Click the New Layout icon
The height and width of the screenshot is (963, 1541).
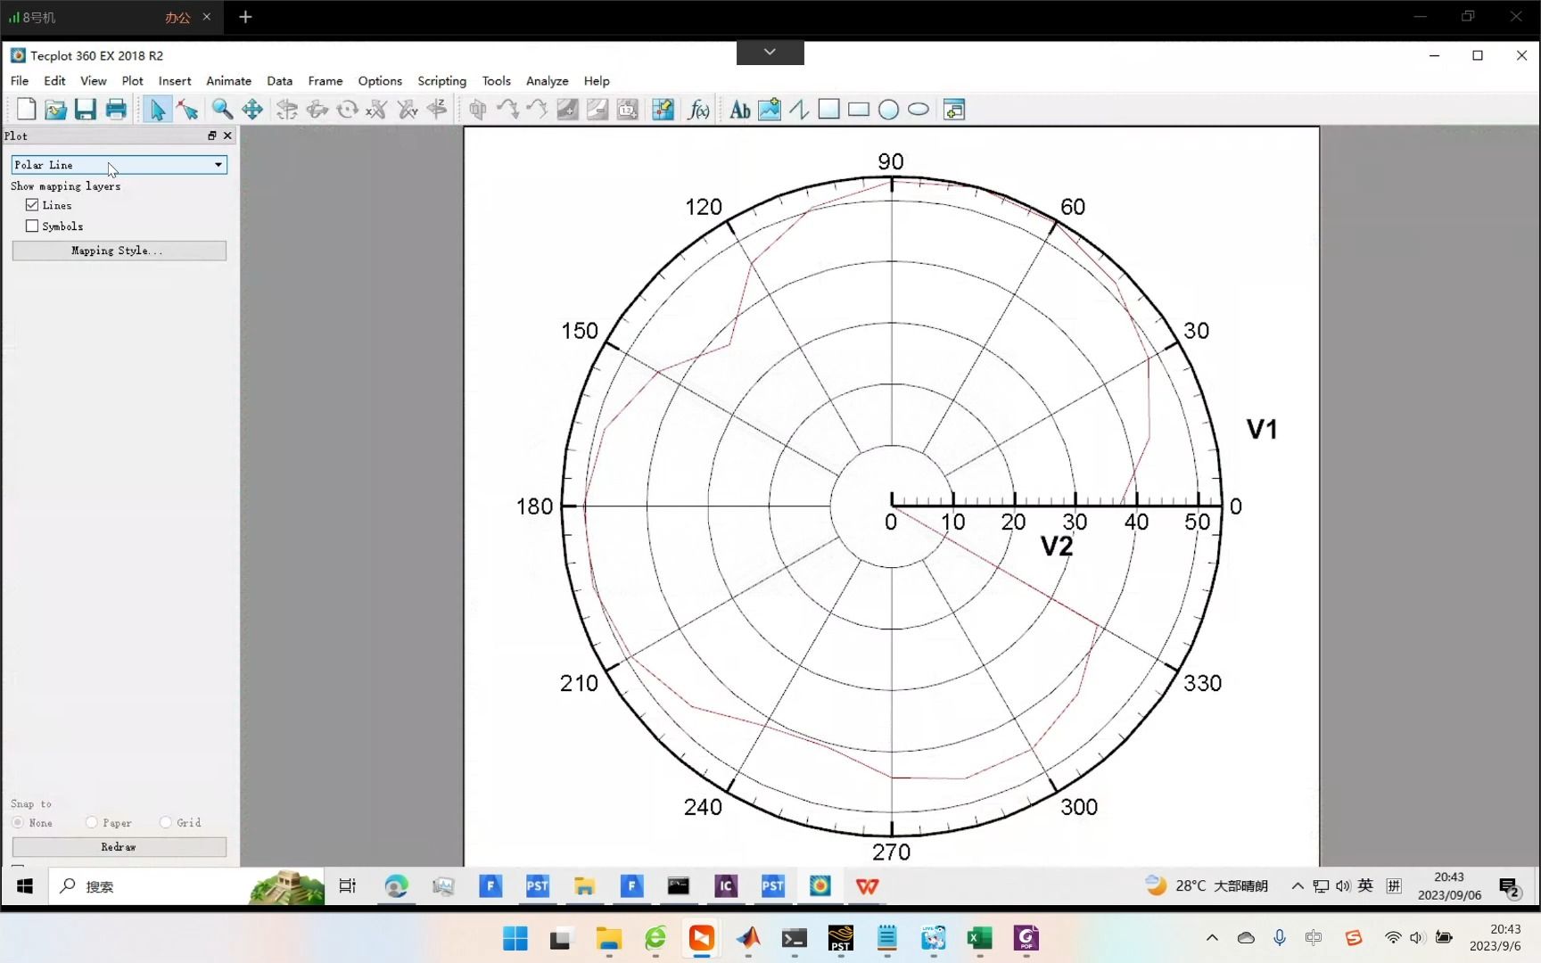[26, 110]
